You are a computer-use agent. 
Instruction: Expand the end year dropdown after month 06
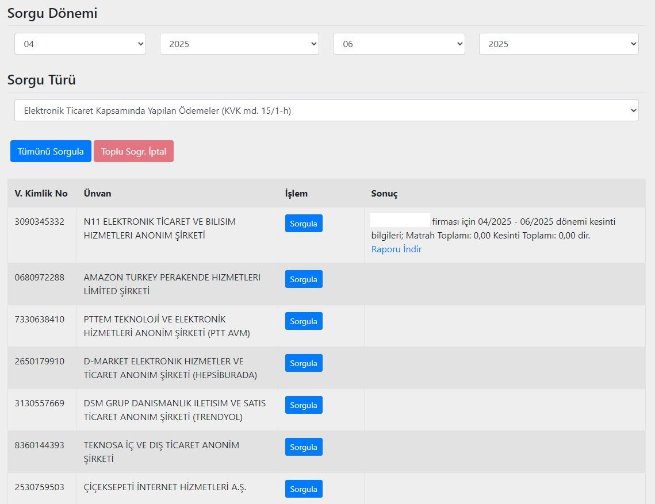tap(558, 44)
